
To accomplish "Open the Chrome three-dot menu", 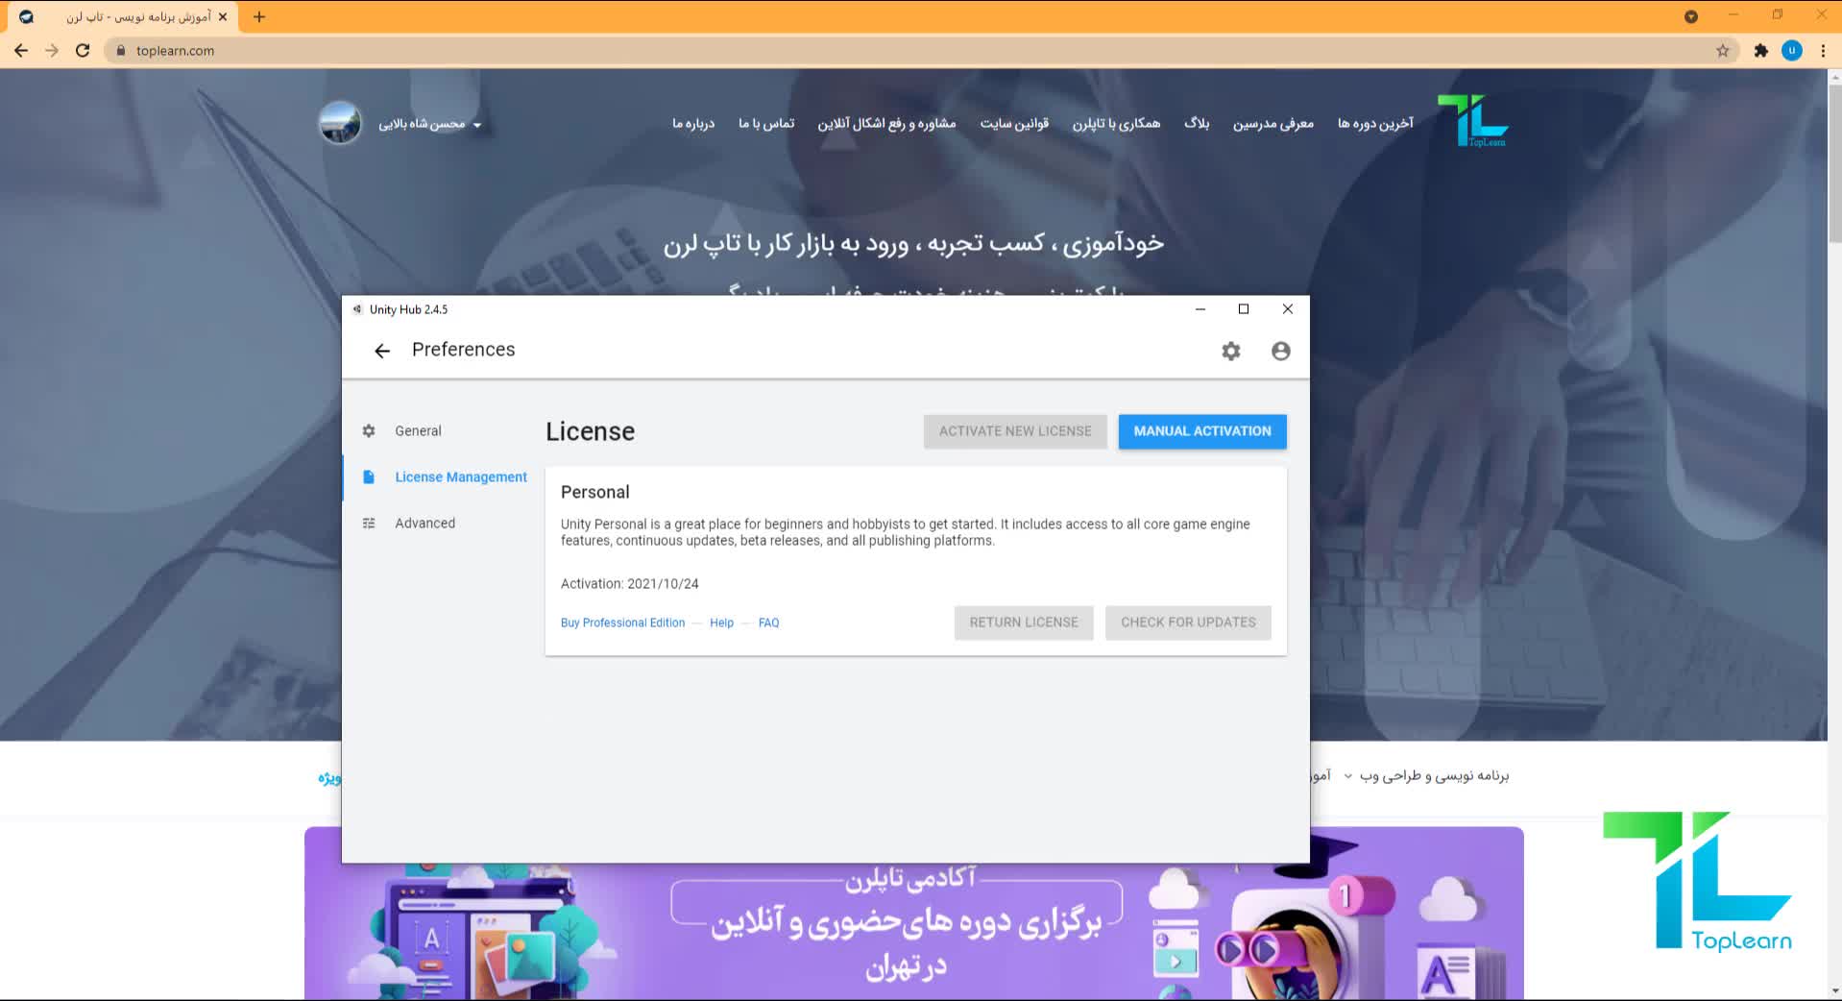I will click(x=1822, y=51).
